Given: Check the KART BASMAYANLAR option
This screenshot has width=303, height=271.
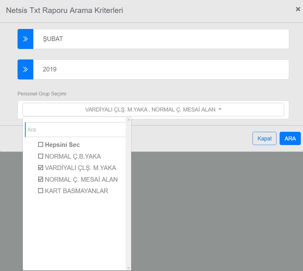Looking at the screenshot, I should click(41, 191).
